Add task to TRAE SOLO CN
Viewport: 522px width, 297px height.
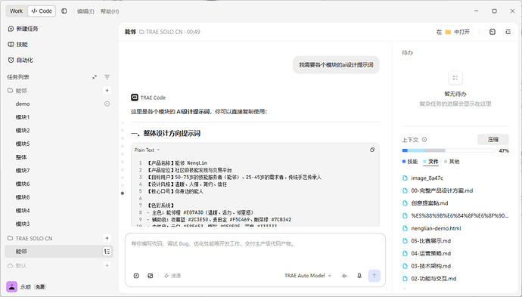107,238
